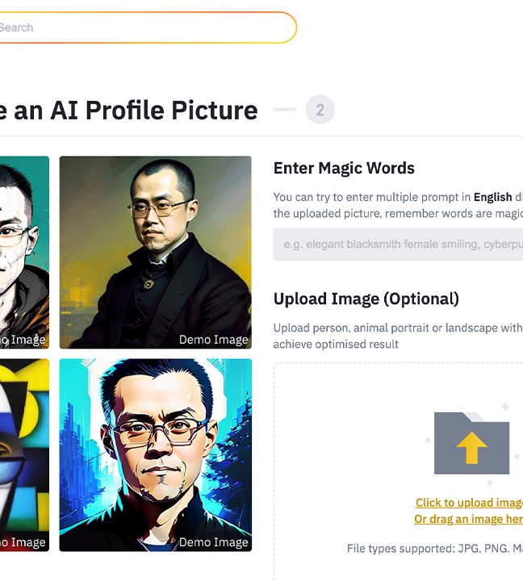Click into the Search field
523x581 pixels.
[146, 27]
